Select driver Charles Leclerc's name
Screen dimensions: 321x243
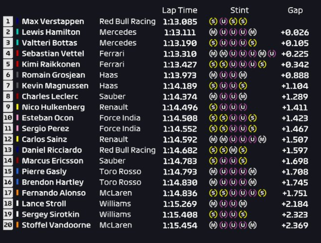tap(50, 96)
